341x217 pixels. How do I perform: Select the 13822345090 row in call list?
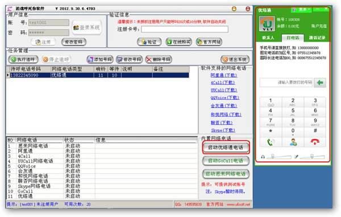(x=98, y=75)
